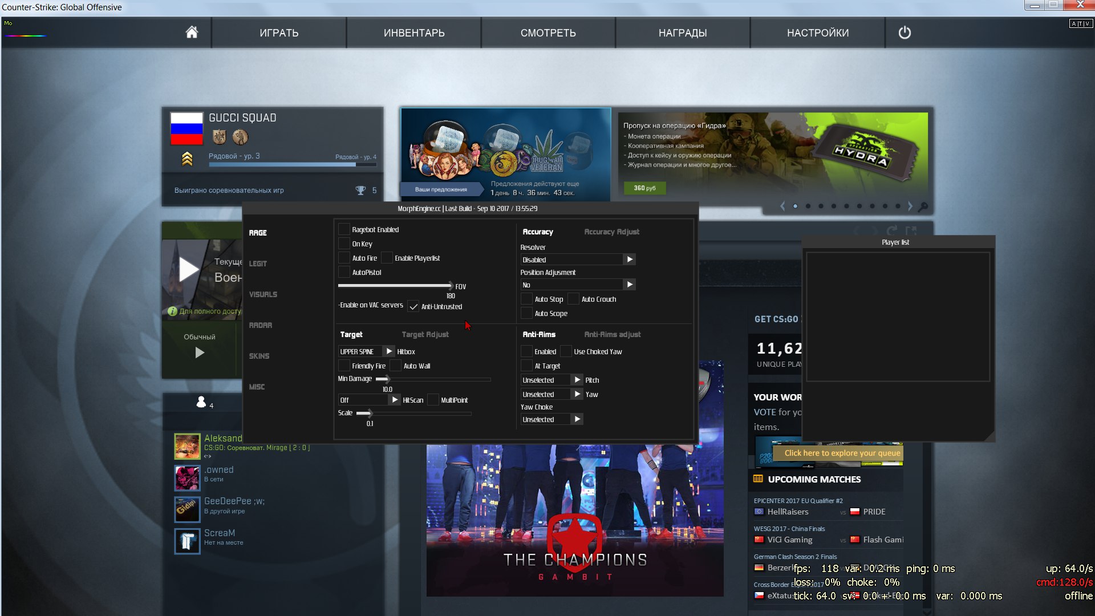Adjust the Min Damage slider
1095x616 pixels.
pos(433,379)
